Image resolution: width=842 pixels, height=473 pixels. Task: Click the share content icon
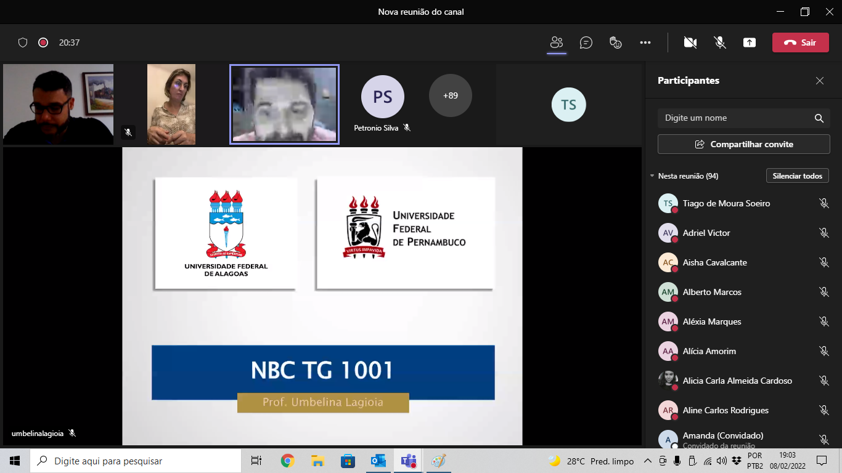(749, 42)
